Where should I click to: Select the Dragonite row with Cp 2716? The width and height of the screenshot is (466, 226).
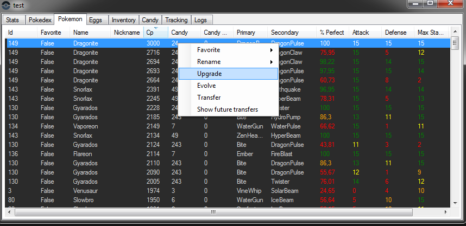coord(228,53)
